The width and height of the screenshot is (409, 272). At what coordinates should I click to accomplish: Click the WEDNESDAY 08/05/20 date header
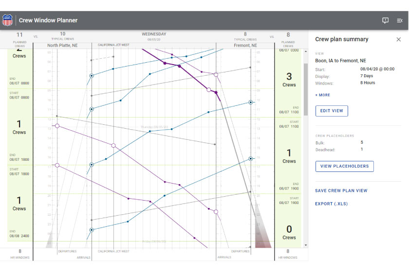[154, 36]
